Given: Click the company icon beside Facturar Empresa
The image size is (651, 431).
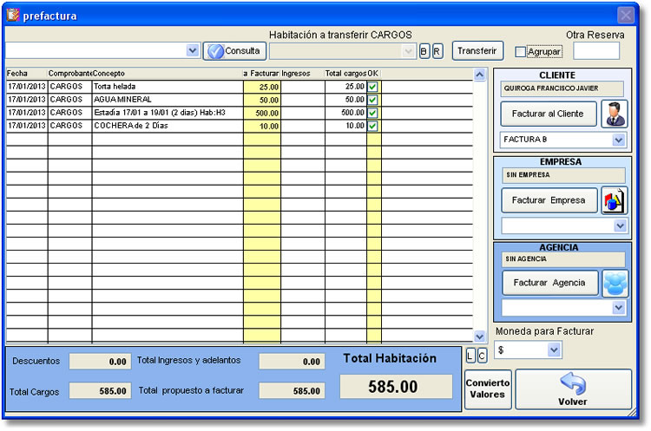Looking at the screenshot, I should tap(615, 200).
